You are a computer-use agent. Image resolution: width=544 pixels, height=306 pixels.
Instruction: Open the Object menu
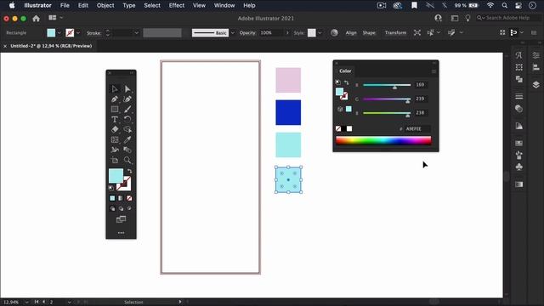coord(105,6)
